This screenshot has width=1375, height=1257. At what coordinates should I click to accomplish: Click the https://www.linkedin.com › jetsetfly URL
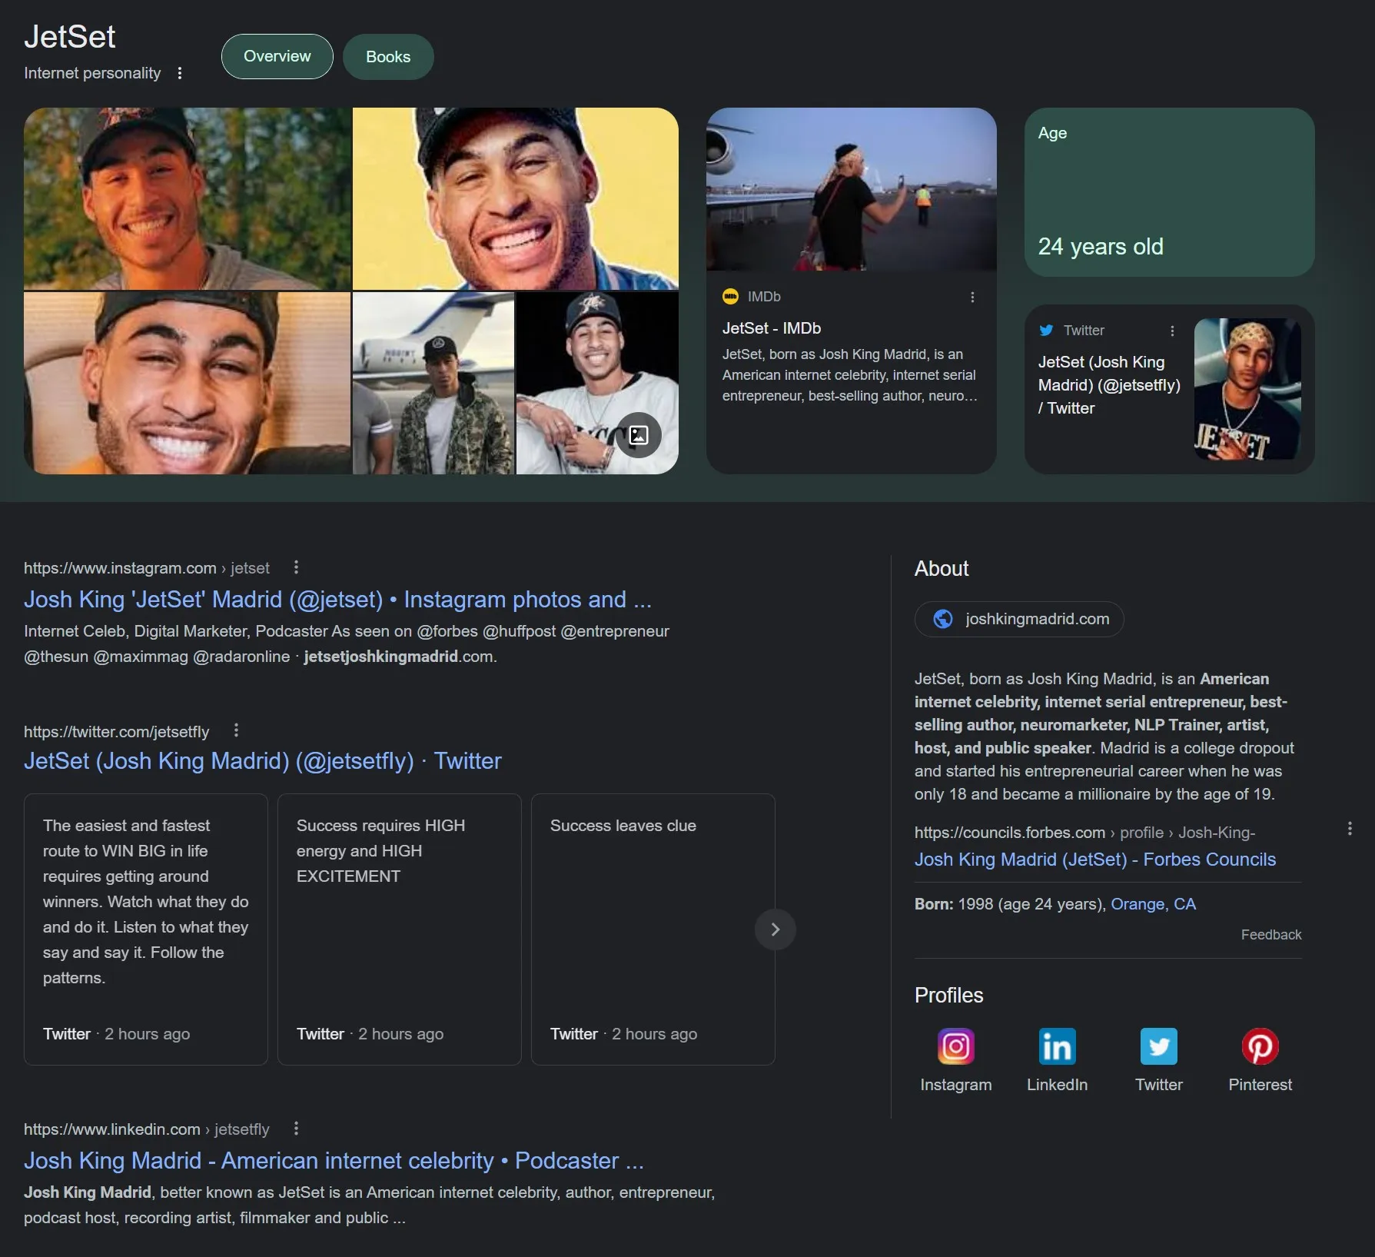[147, 1129]
